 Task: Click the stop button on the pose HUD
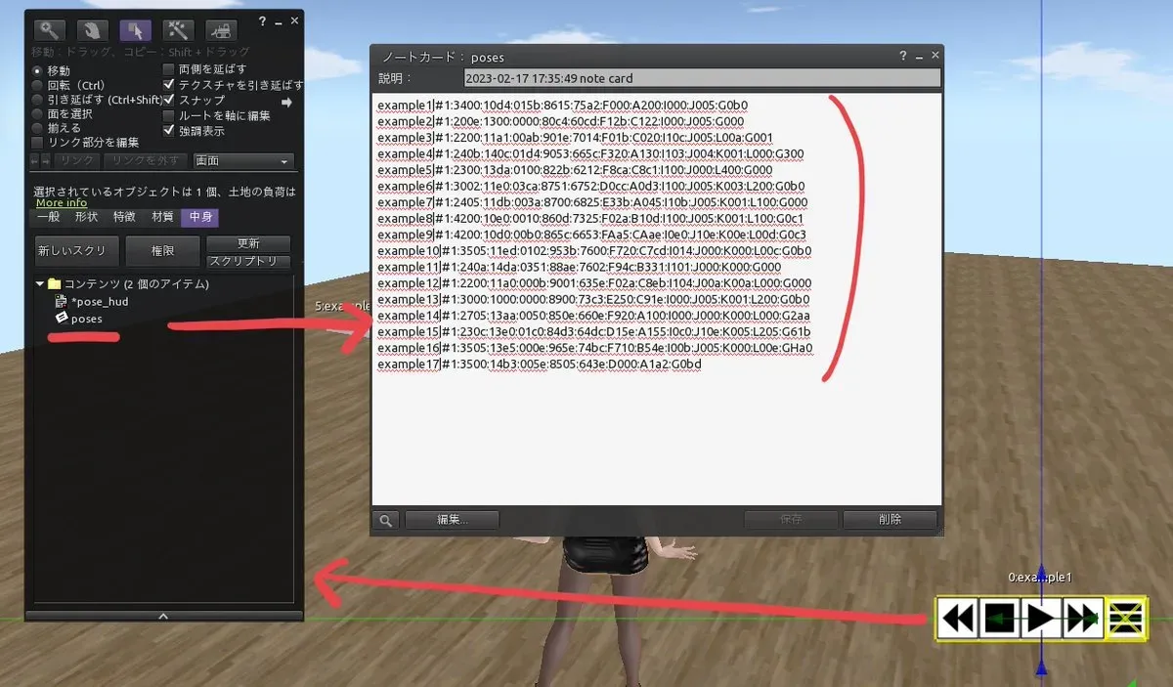tap(1001, 619)
